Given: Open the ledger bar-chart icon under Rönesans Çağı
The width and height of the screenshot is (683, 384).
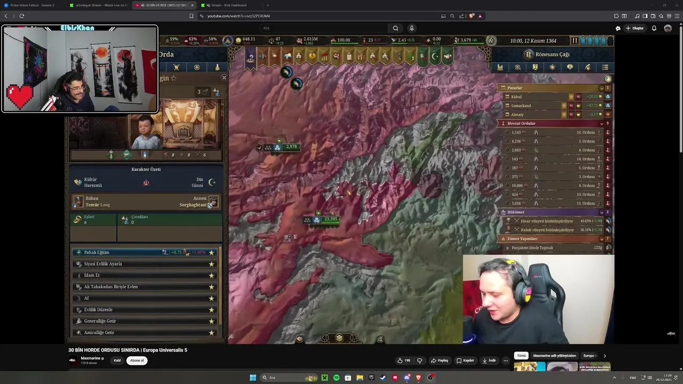Looking at the screenshot, I should (x=500, y=67).
